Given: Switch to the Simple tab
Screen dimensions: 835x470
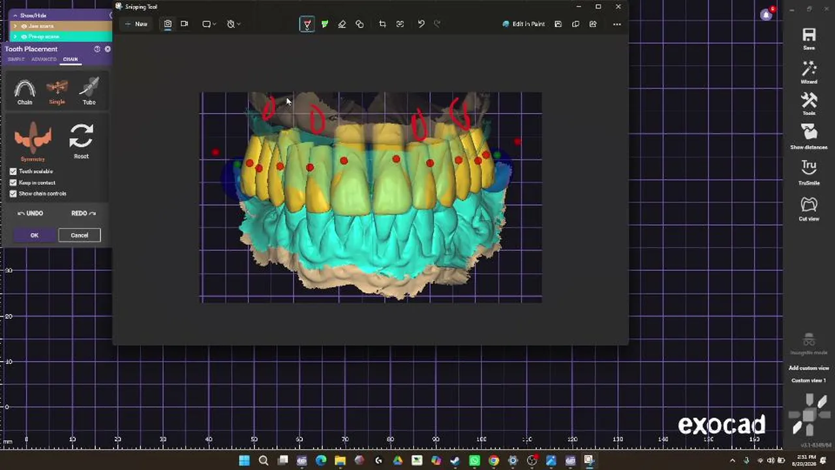Looking at the screenshot, I should [16, 59].
